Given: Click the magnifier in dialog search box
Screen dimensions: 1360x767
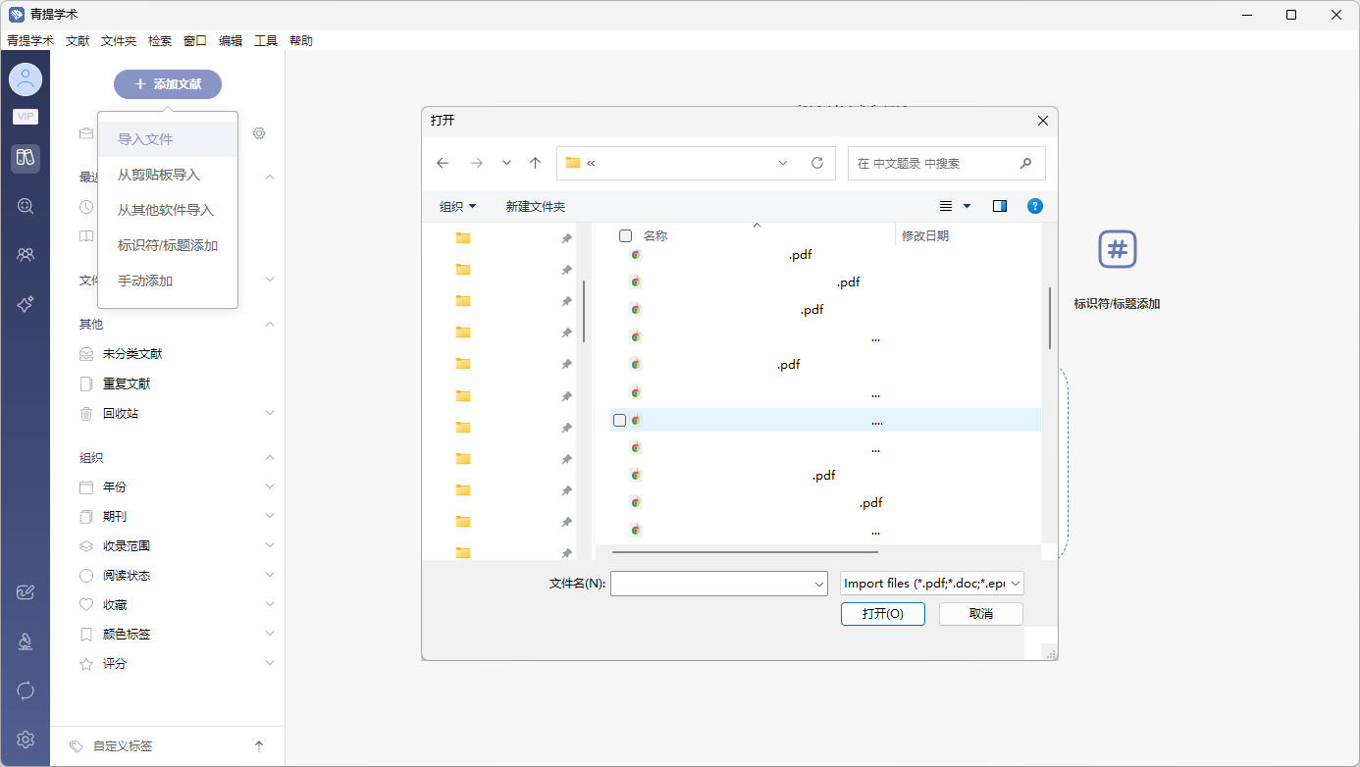Looking at the screenshot, I should 1026,163.
